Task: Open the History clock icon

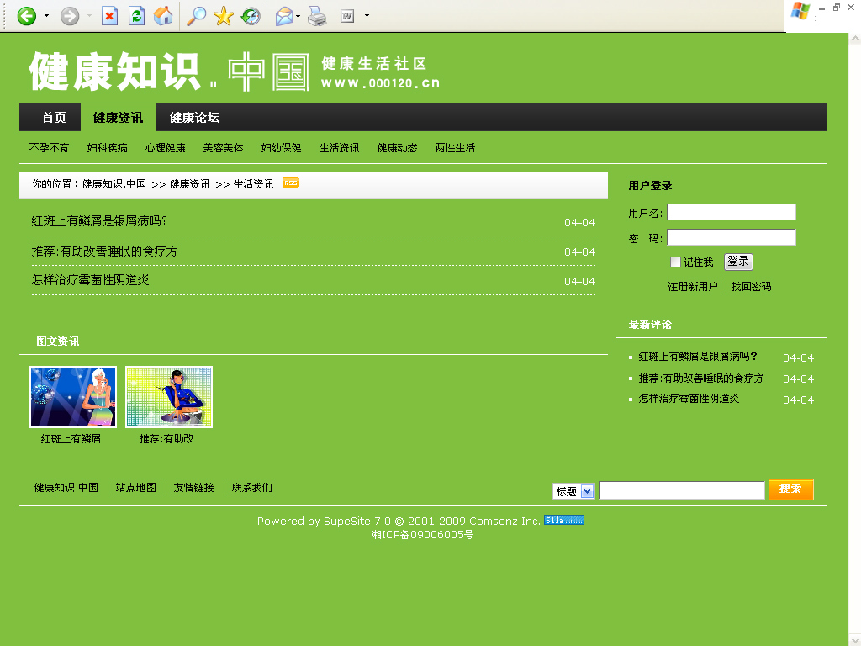Action: click(x=251, y=16)
